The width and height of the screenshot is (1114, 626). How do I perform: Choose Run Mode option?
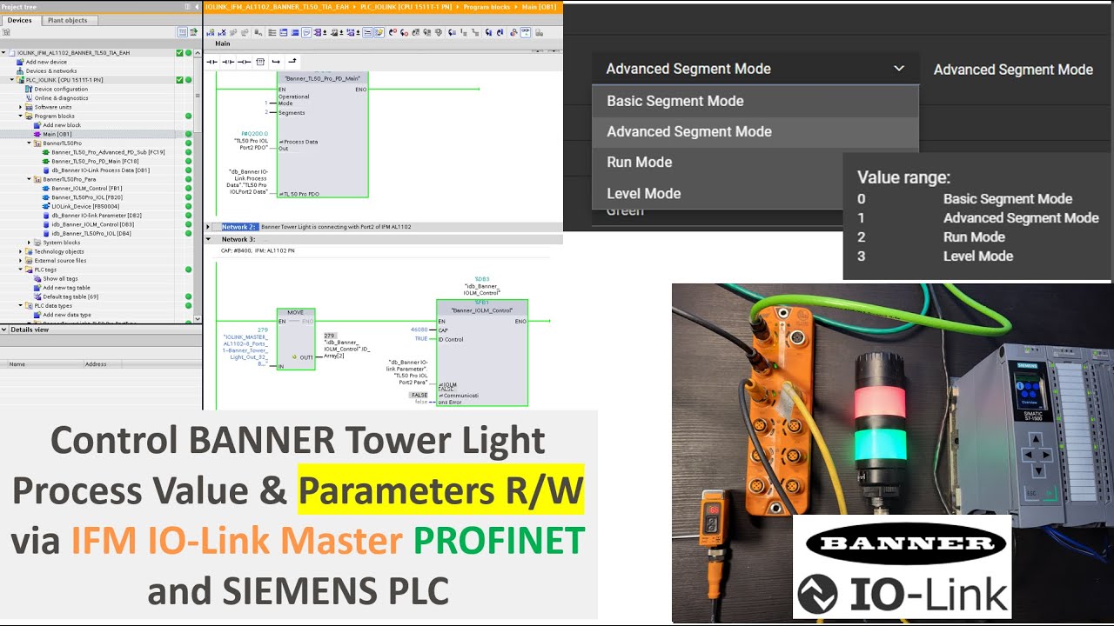pos(717,163)
